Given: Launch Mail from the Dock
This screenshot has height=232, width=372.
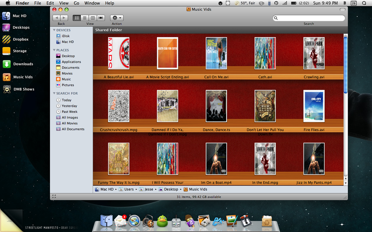Looking at the screenshot, I should 120,221.
